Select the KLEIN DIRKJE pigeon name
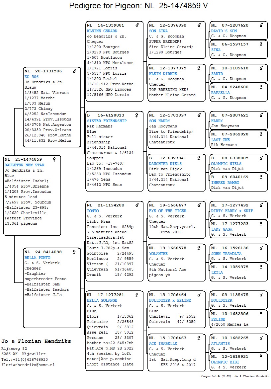 163,74
